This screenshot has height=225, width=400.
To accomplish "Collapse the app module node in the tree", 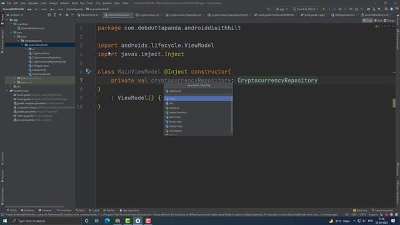I will [x=7, y=20].
